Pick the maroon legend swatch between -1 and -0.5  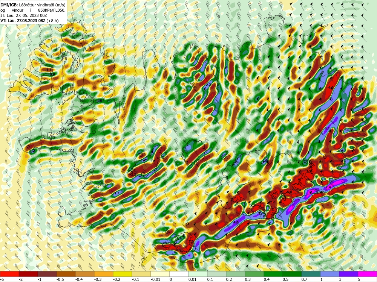click(47, 274)
